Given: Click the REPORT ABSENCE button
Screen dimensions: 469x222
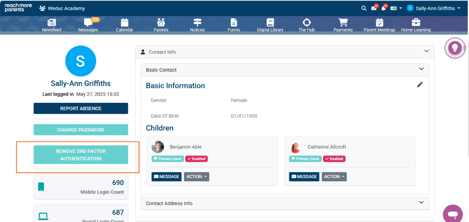Looking at the screenshot, I should pos(81,109).
